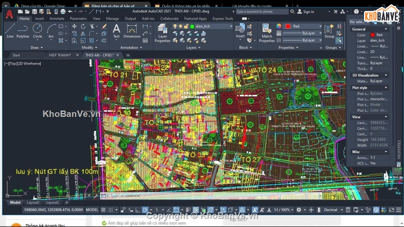Screen dimensions: 404x227
Task: Toggle layer on/off lightbulb for dien_tich
Action: click(x=175, y=26)
